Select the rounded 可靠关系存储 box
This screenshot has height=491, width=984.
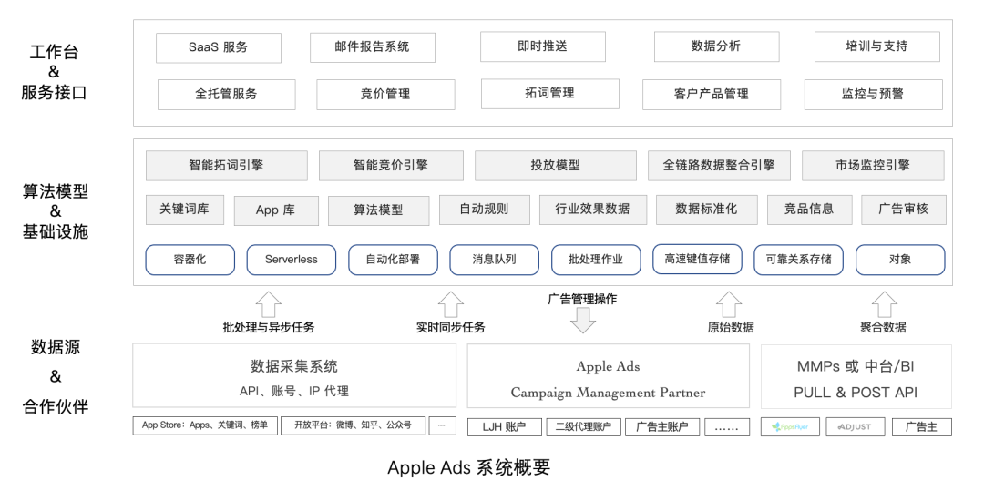click(x=798, y=260)
